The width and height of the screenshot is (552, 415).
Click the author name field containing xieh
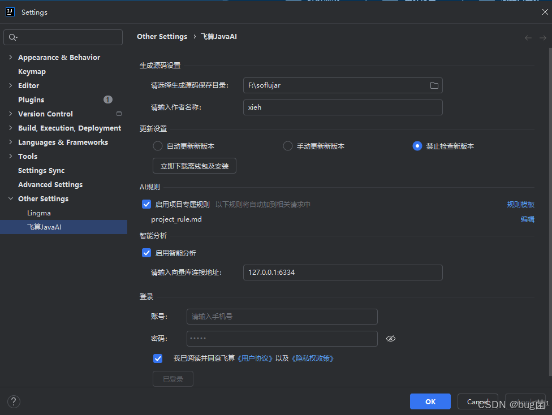click(x=343, y=107)
